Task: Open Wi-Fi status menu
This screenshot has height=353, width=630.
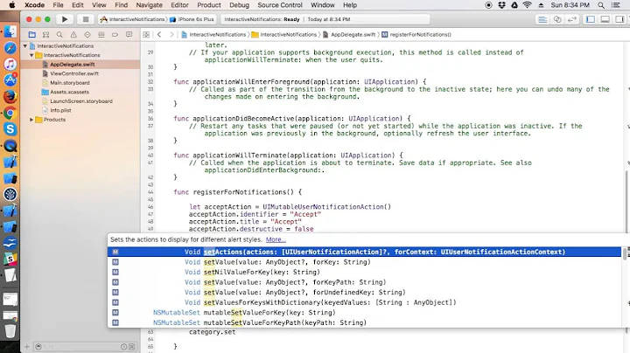Action: [528, 5]
